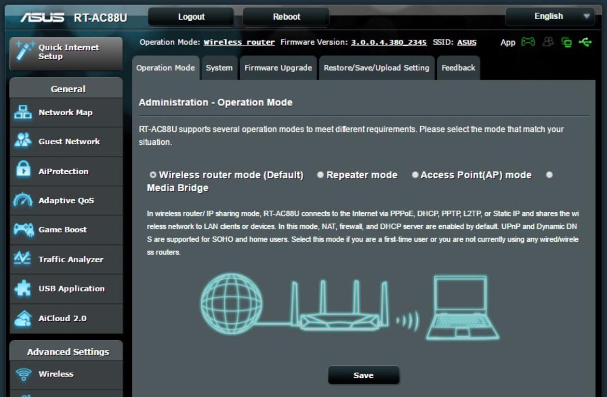Open Game Boost menu item
The height and width of the screenshot is (397, 607).
click(x=66, y=230)
